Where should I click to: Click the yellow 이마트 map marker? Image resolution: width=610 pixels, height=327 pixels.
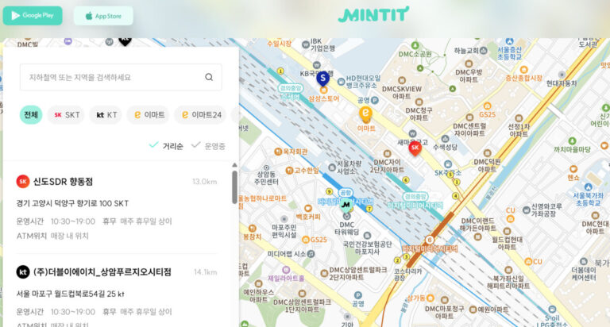[365, 114]
